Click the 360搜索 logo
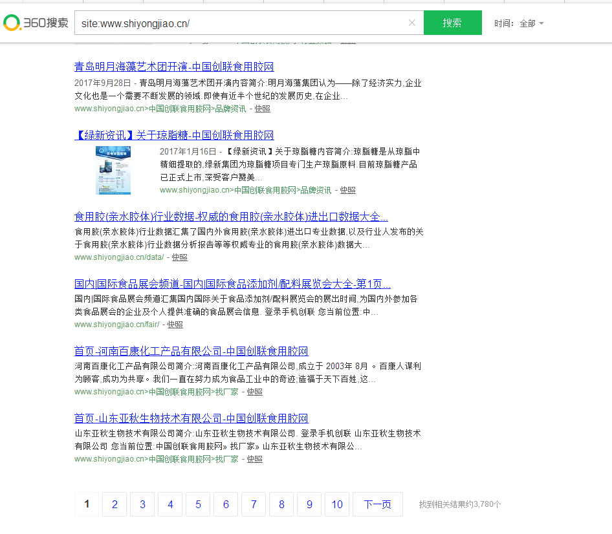The image size is (612, 534). point(36,23)
